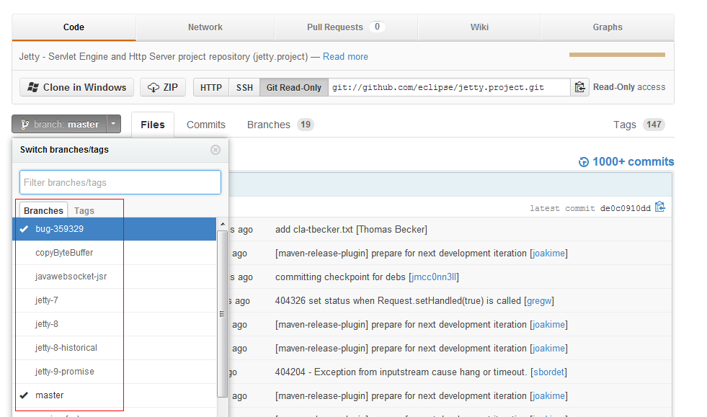
Task: Close the Switch branches/tags popup
Action: tap(215, 150)
